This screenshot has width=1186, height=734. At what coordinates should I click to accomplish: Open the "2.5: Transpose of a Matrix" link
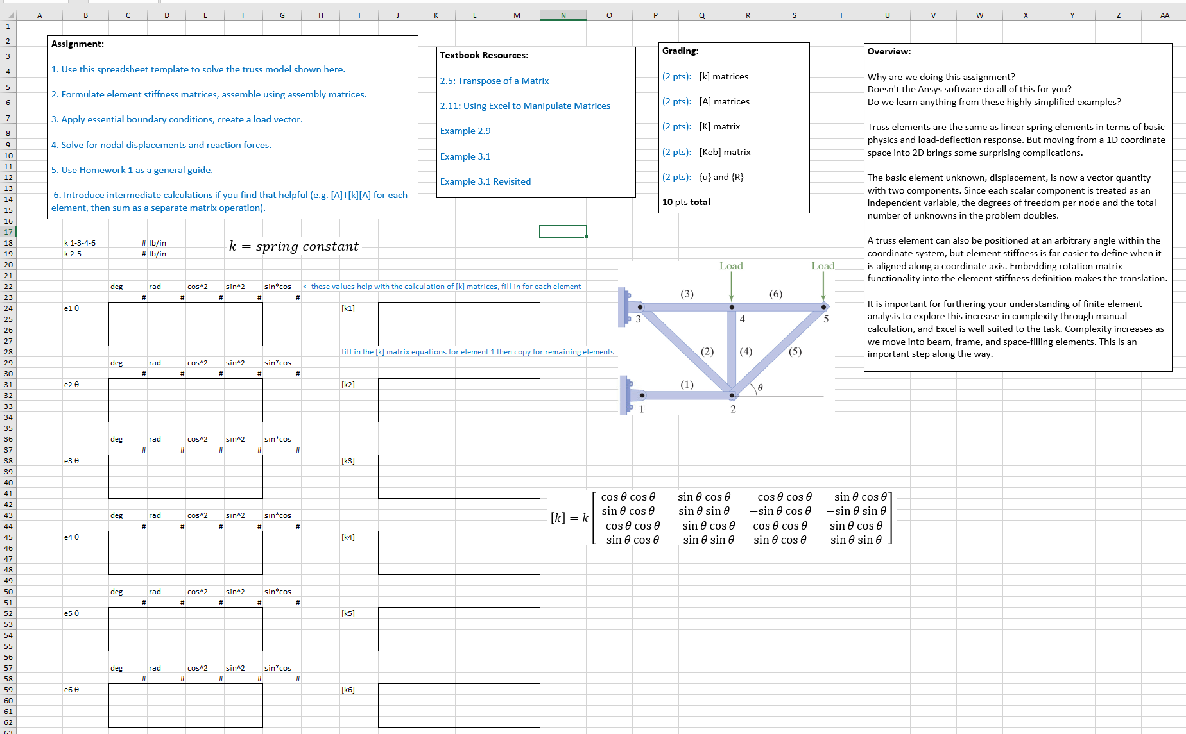[x=494, y=81]
